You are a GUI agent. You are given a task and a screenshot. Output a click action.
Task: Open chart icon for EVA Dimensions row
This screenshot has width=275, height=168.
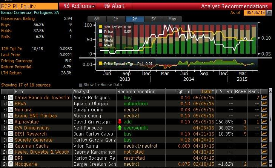point(264,128)
